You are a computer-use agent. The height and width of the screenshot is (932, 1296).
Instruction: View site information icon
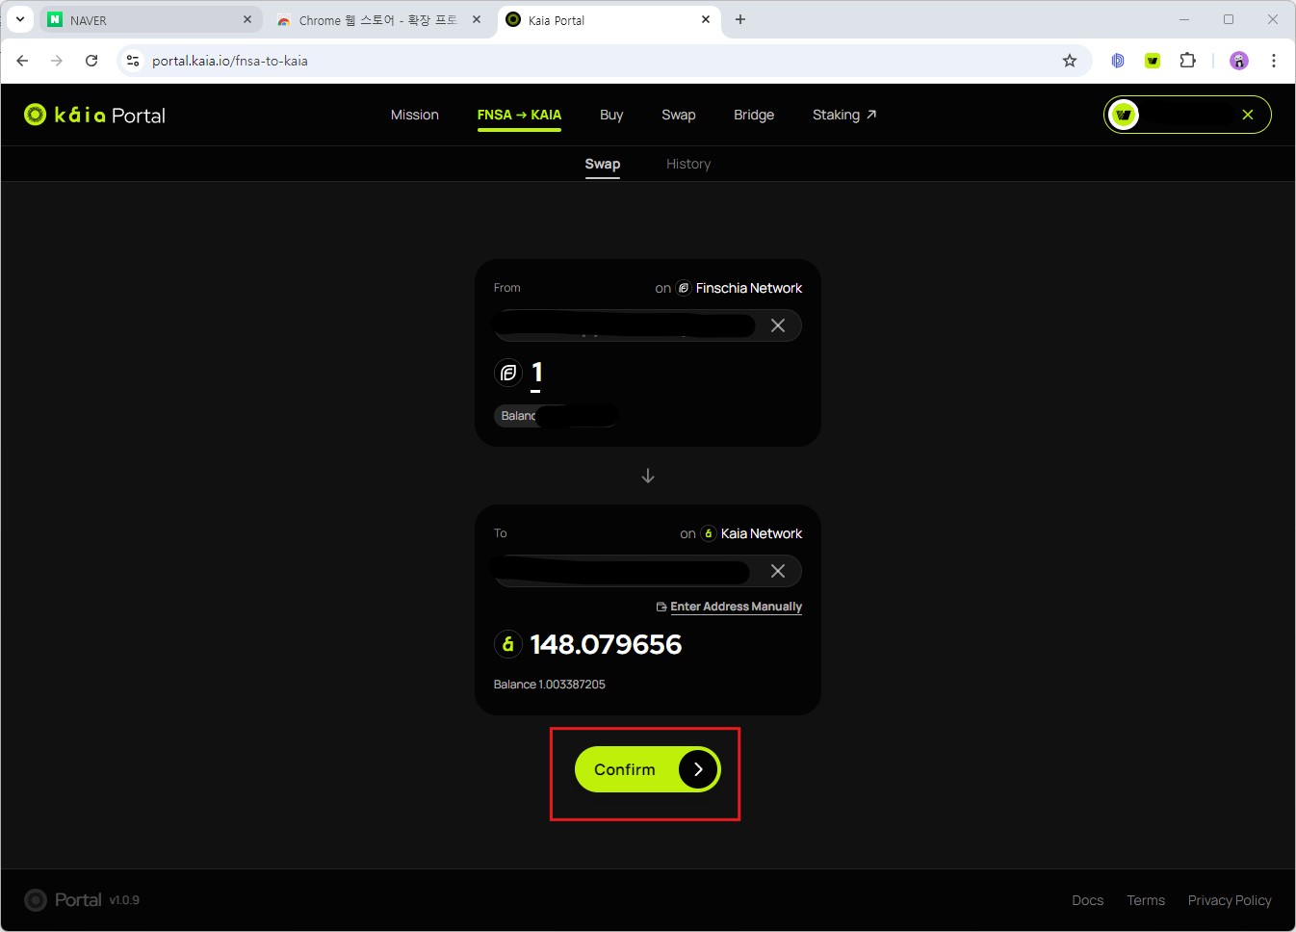point(133,61)
